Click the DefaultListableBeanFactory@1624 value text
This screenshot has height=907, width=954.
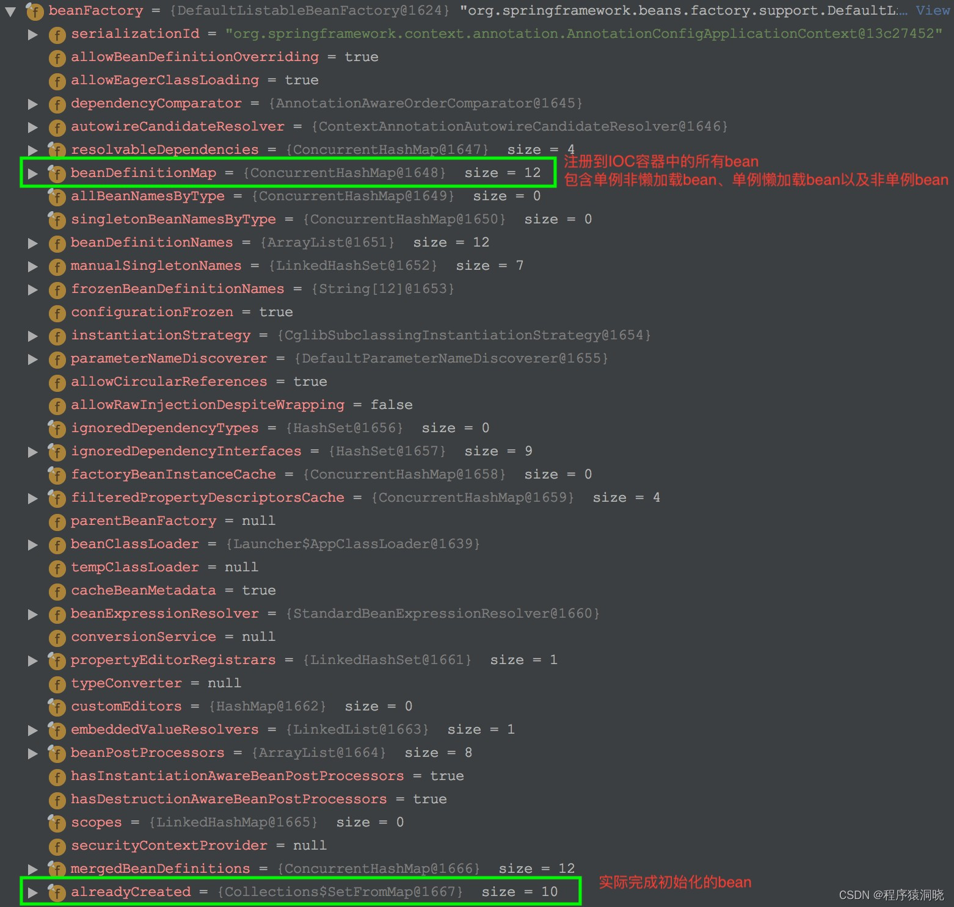tap(310, 10)
